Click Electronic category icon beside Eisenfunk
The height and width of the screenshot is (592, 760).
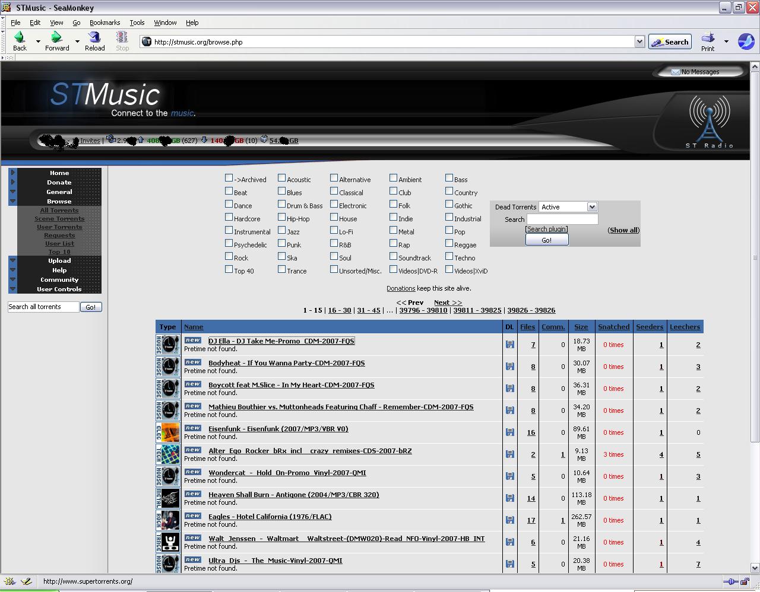(x=168, y=432)
